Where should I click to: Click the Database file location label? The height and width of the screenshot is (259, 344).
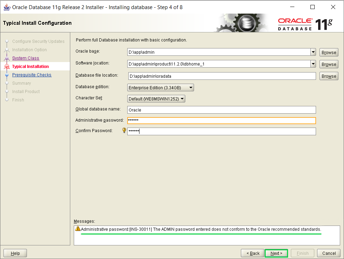(x=97, y=75)
